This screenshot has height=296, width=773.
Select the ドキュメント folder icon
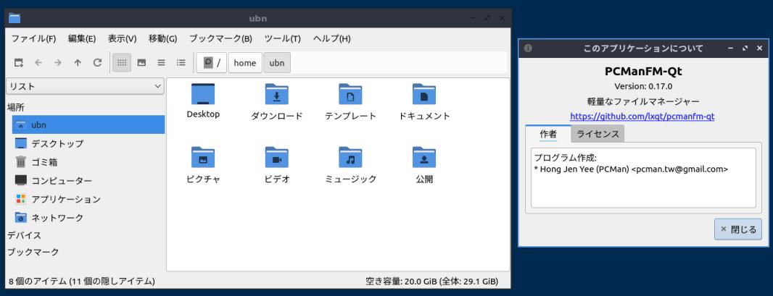point(424,94)
